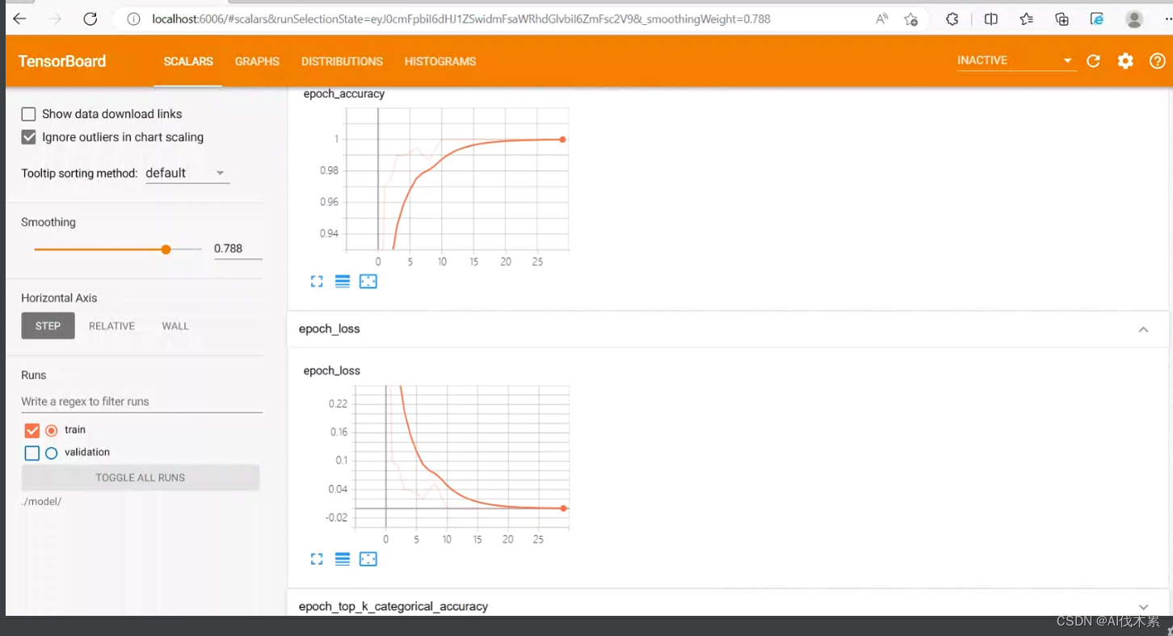Viewport: 1173px width, 636px height.
Task: Toggle y-axis log scale for epoch_accuracy
Action: 343,281
